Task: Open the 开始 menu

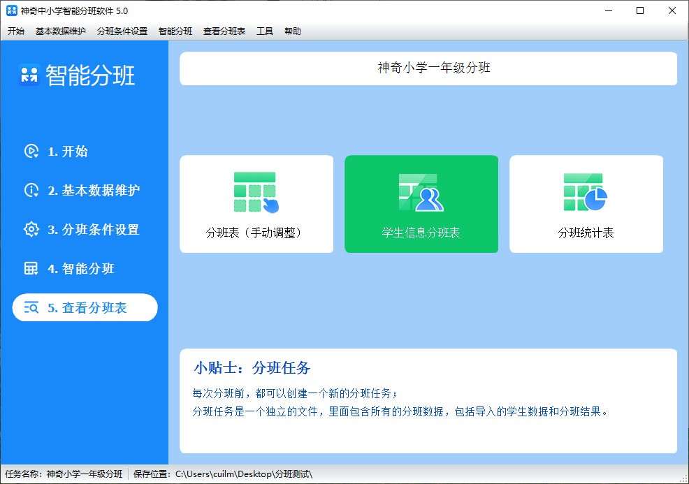Action: (x=16, y=31)
